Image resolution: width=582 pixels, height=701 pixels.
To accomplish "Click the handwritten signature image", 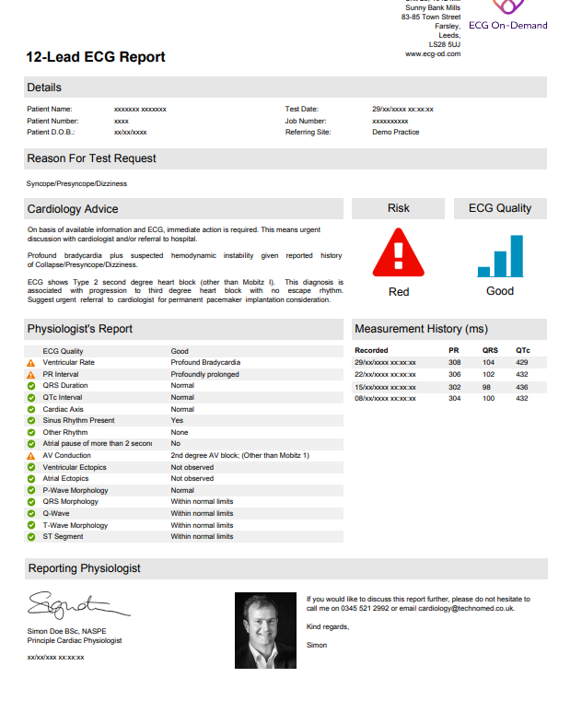I will [69, 605].
